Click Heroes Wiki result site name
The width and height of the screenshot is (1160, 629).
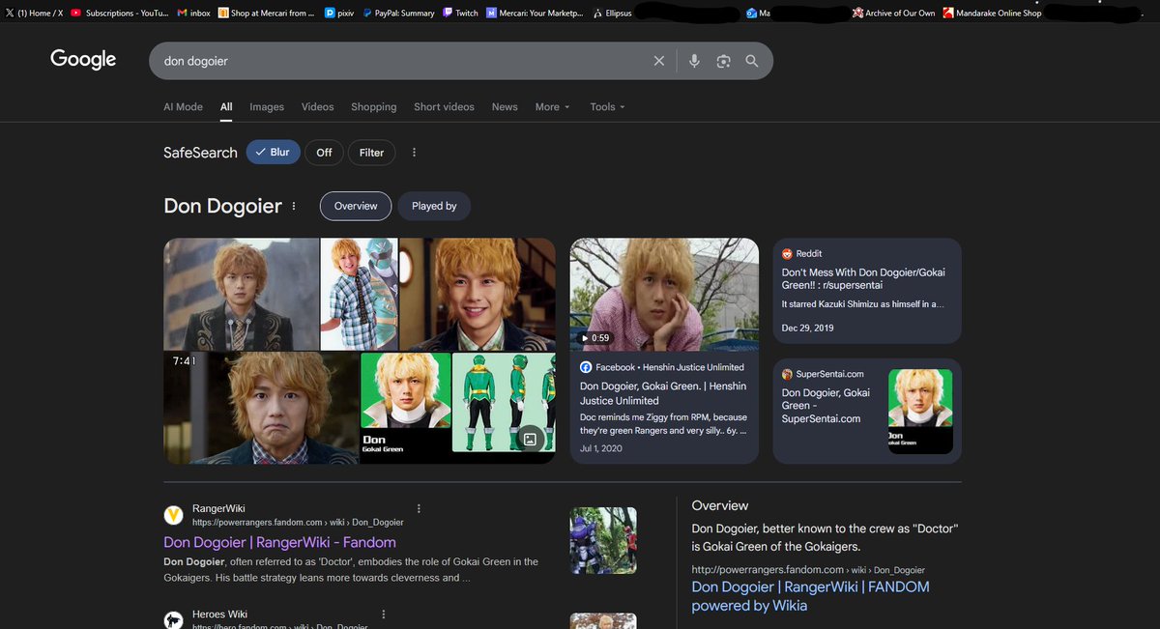click(x=220, y=615)
